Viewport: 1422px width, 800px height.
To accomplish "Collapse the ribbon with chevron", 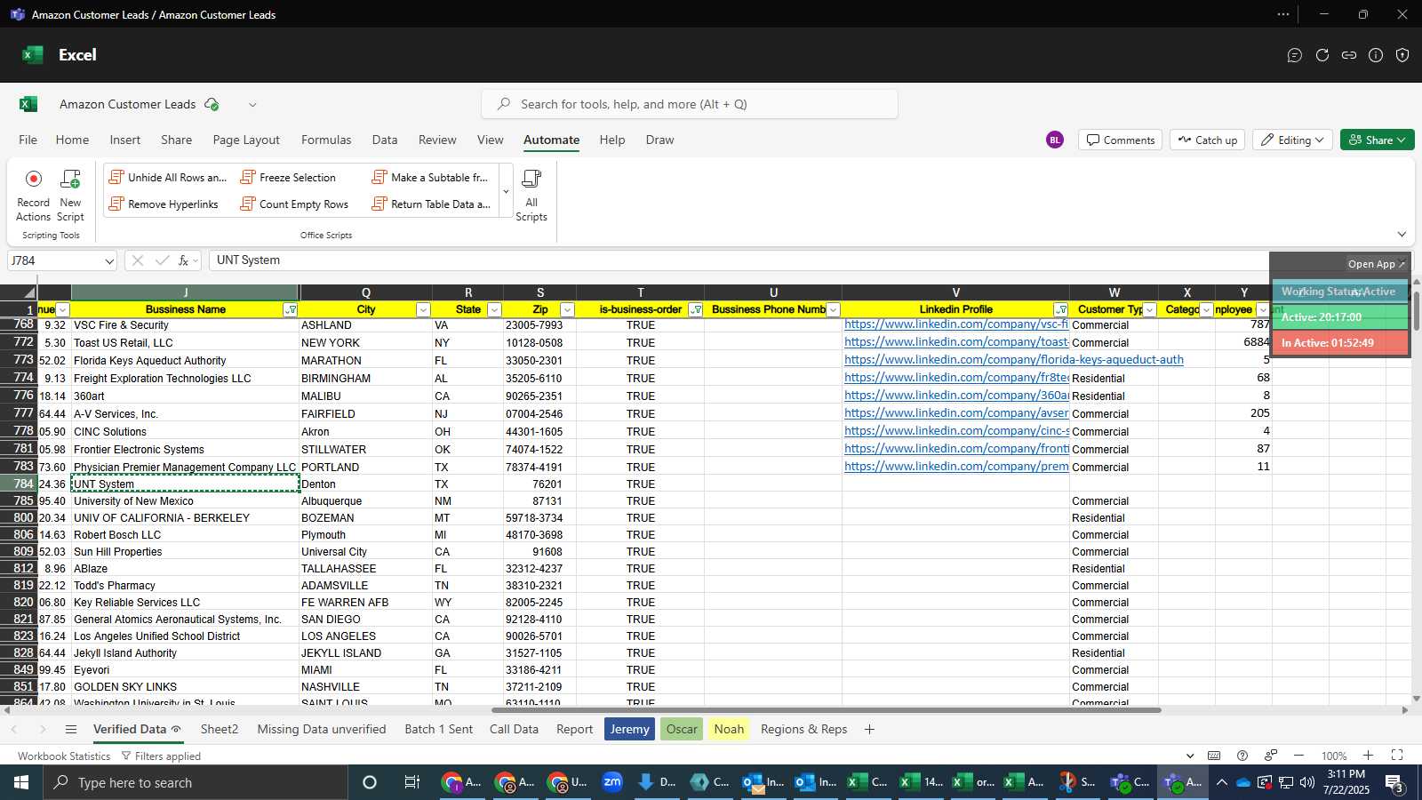I will (x=1402, y=235).
